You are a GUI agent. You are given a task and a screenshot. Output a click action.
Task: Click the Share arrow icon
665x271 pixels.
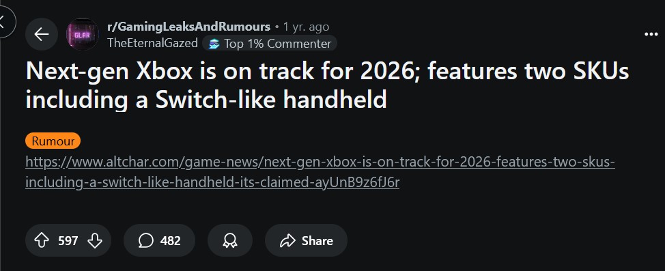(287, 241)
